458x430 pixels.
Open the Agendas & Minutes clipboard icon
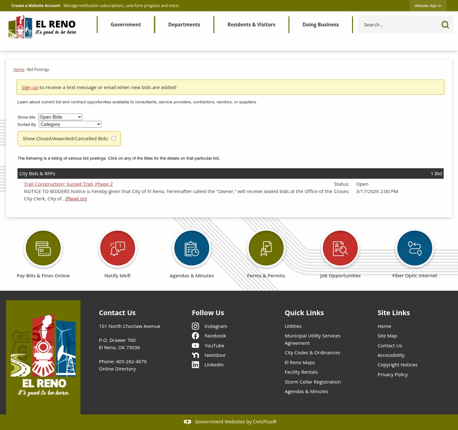click(191, 248)
